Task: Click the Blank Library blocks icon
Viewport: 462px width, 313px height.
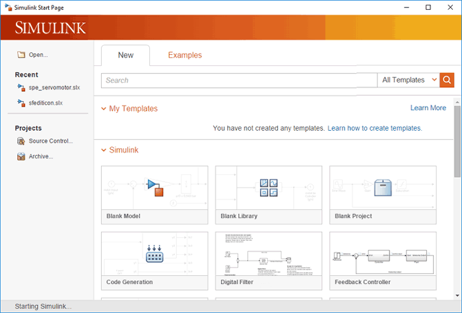Action: pos(269,188)
